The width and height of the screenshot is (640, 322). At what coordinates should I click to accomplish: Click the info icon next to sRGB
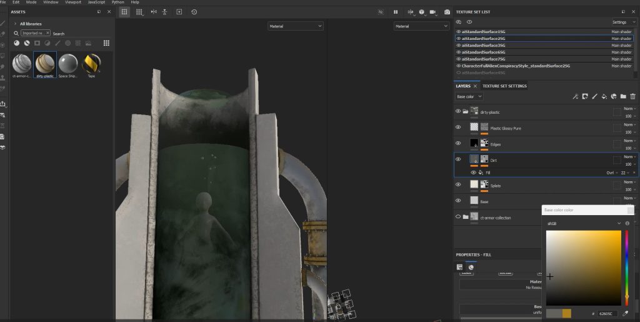tap(627, 224)
